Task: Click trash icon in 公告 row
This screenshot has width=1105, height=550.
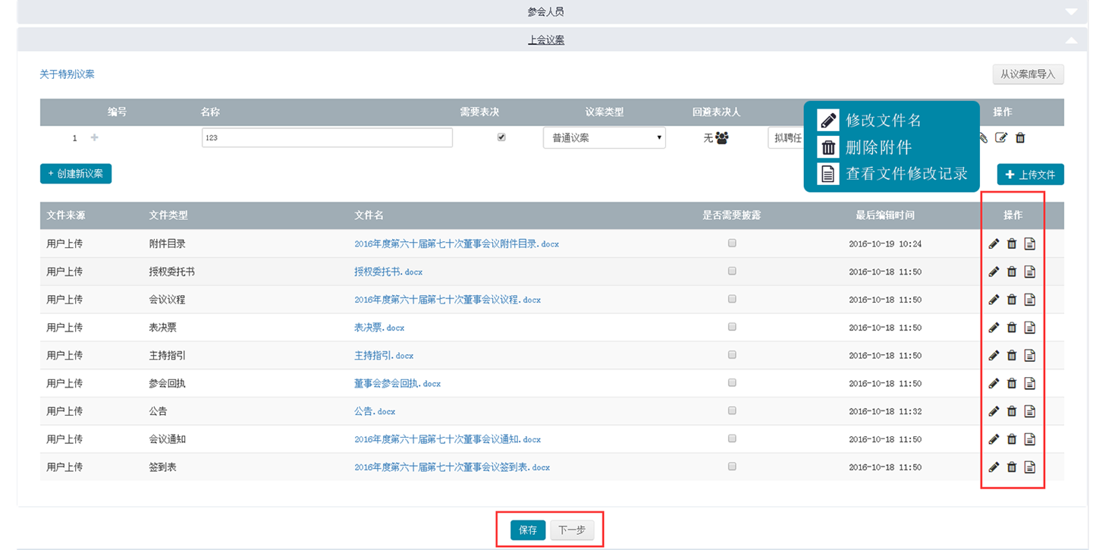Action: pos(1012,411)
